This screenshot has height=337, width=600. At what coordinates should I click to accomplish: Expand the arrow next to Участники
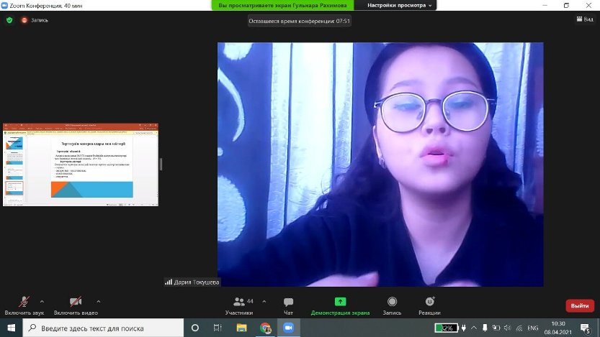264,301
